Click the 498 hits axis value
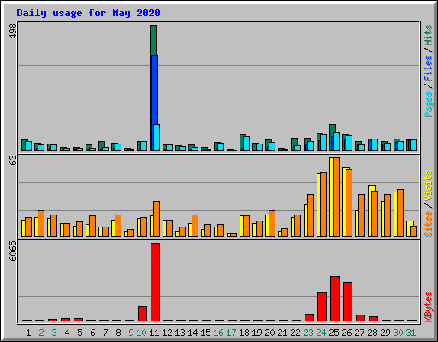The width and height of the screenshot is (438, 342). click(x=13, y=31)
